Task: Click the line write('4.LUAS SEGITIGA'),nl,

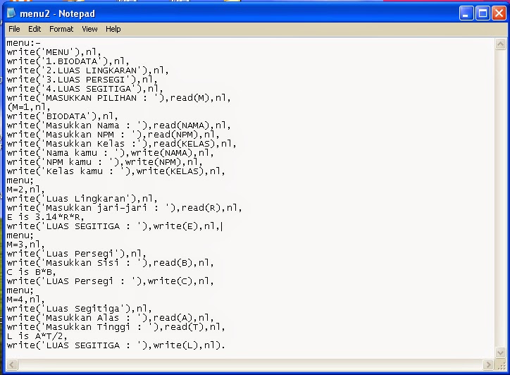Action: [85, 89]
